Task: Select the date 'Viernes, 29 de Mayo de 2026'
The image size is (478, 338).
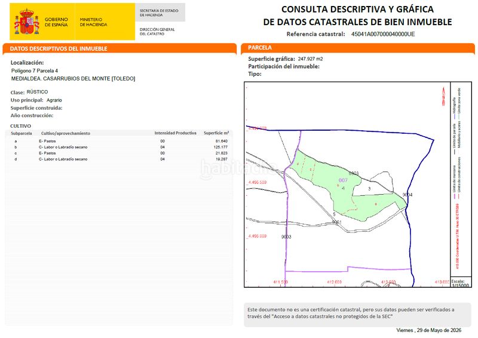Action: click(x=428, y=330)
